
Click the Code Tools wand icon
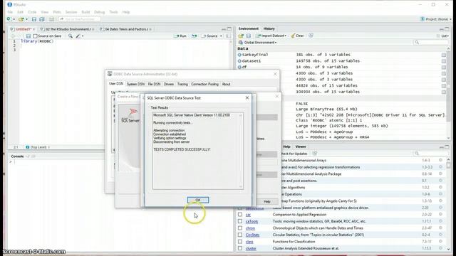(78, 36)
